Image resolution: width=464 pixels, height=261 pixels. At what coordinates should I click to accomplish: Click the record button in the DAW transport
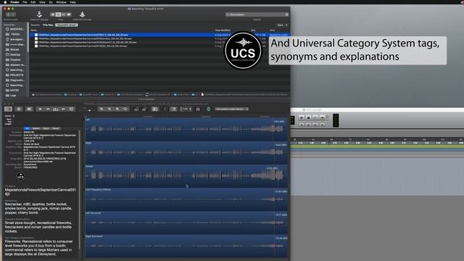point(322,117)
